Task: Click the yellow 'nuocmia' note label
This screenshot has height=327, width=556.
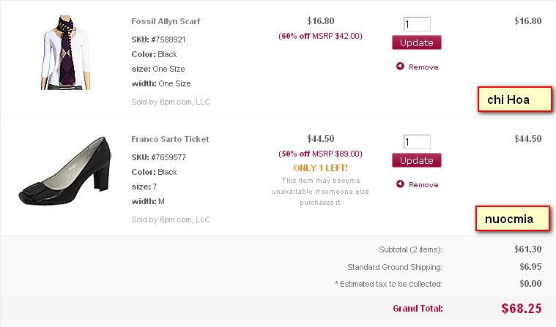Action: 511,219
